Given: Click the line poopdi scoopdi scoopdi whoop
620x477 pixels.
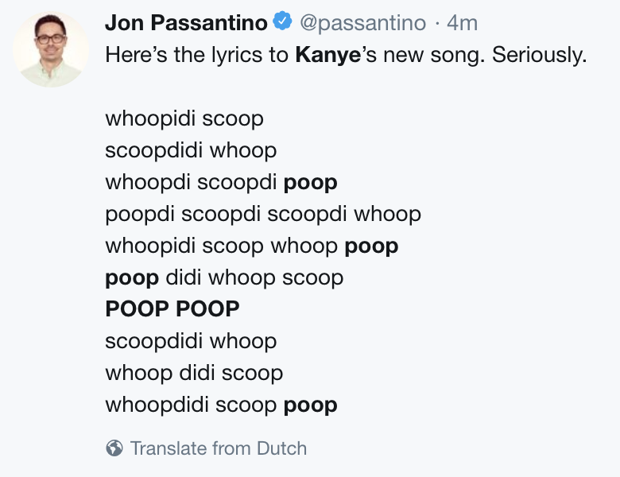Looking at the screenshot, I should 263,215.
